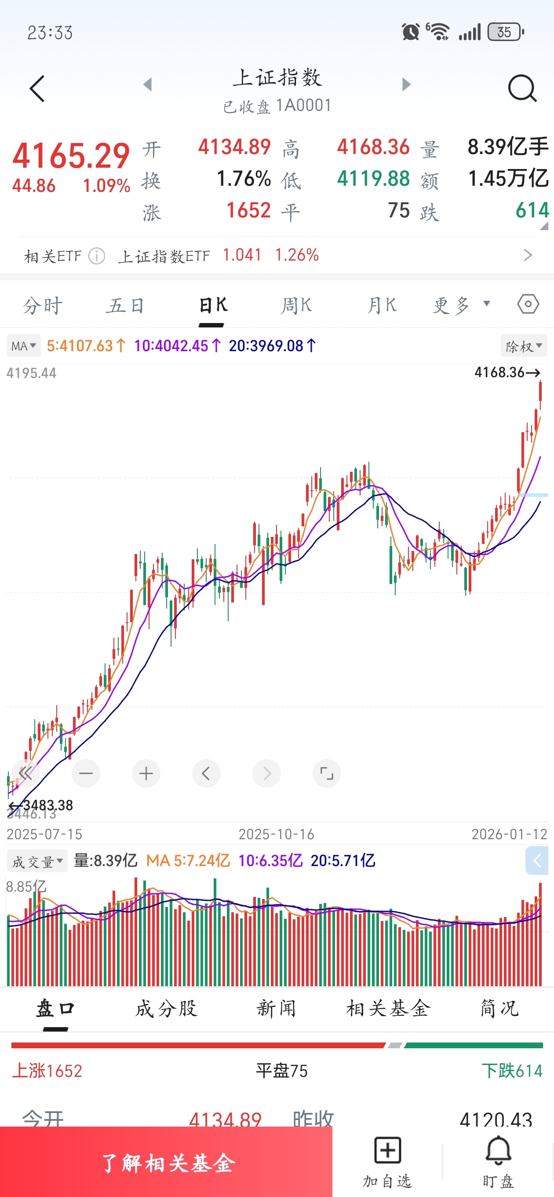Image resolution: width=554 pixels, height=1197 pixels.
Task: Zoom out chart with minus button
Action: point(86,774)
